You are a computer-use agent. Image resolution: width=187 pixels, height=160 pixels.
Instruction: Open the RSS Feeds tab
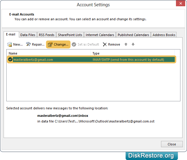click(x=47, y=35)
